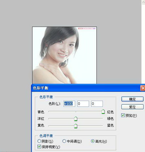The height and width of the screenshot is (152, 145).
Task: Focus the third 色阶 value field
Action: click(x=97, y=104)
